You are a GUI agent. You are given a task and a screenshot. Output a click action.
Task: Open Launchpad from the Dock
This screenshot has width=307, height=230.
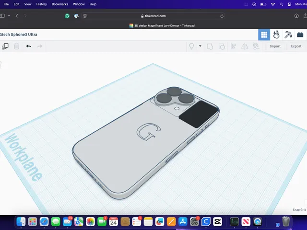pyautogui.click(x=33, y=222)
